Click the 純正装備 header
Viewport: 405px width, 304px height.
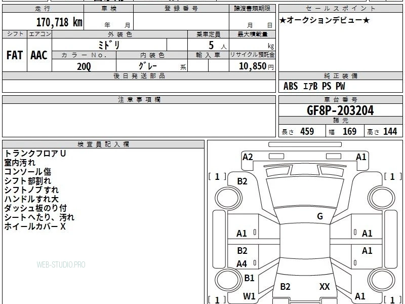[340, 75]
